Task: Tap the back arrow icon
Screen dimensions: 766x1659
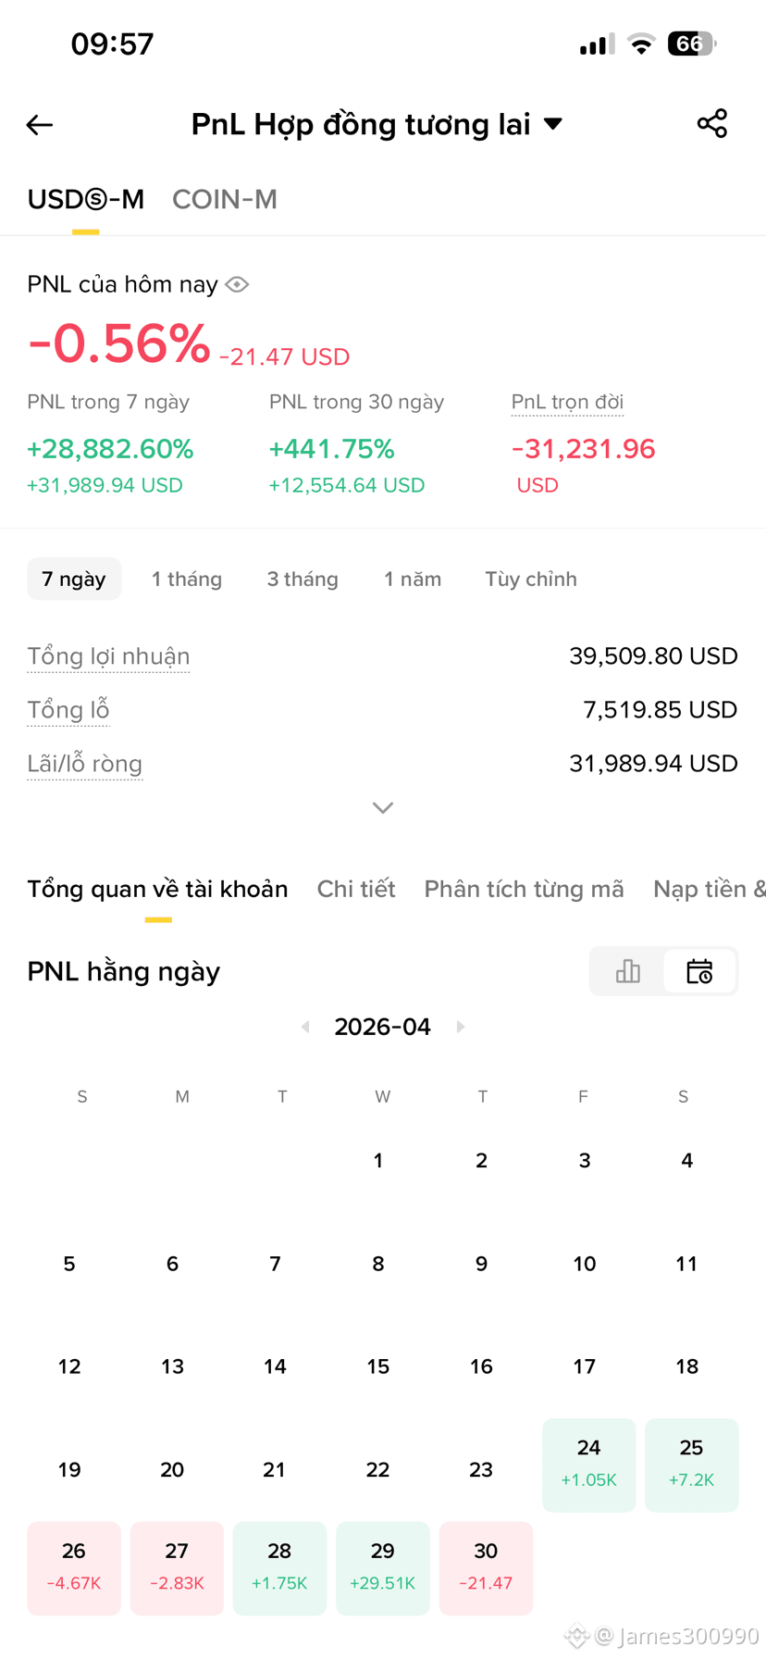Action: point(40,125)
